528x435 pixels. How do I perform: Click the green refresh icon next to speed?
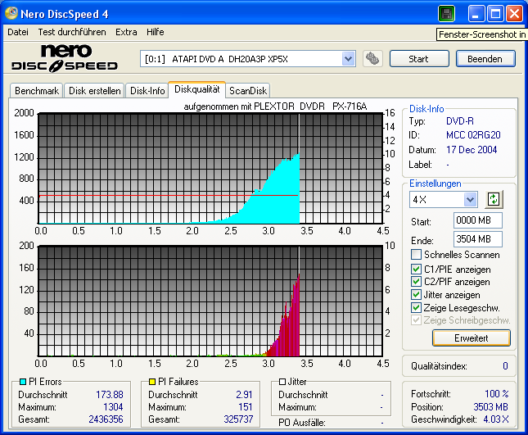[493, 199]
